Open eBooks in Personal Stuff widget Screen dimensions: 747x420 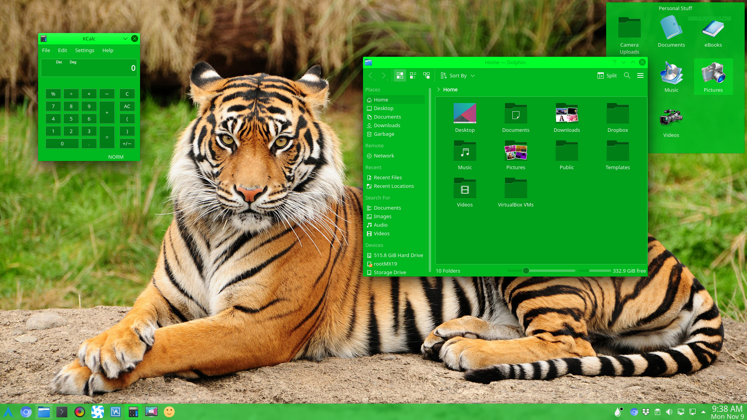pos(713,32)
